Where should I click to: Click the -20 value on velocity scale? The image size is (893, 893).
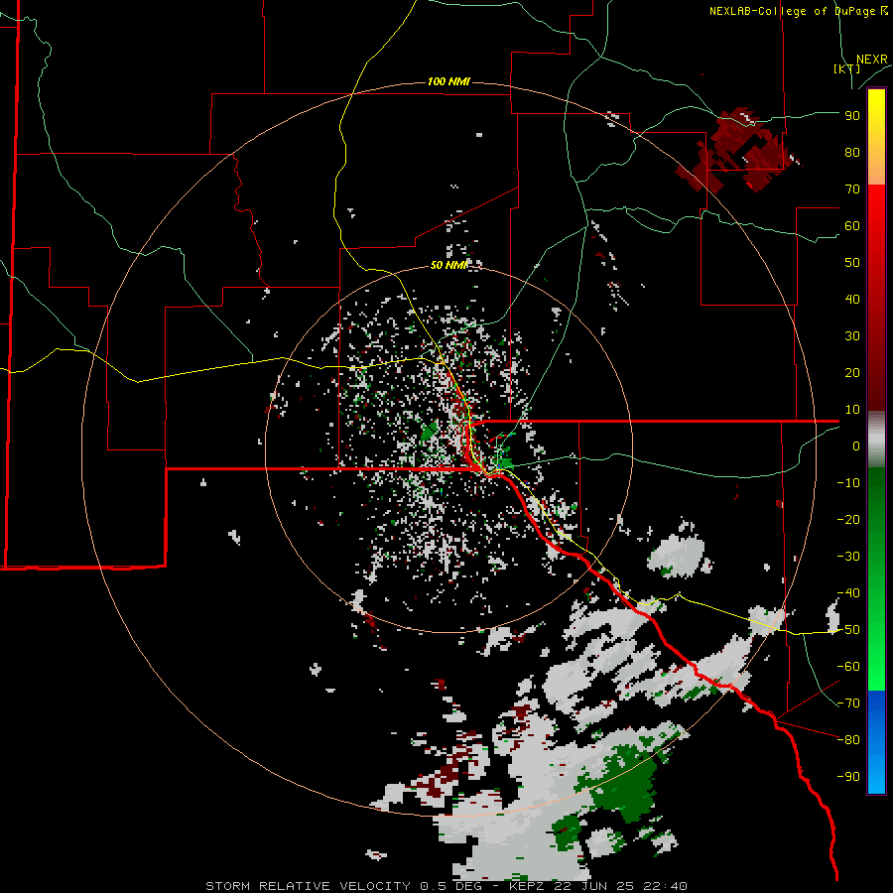pos(848,520)
